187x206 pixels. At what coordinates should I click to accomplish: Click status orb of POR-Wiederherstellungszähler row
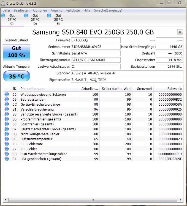pyautogui.click(x=7, y=154)
